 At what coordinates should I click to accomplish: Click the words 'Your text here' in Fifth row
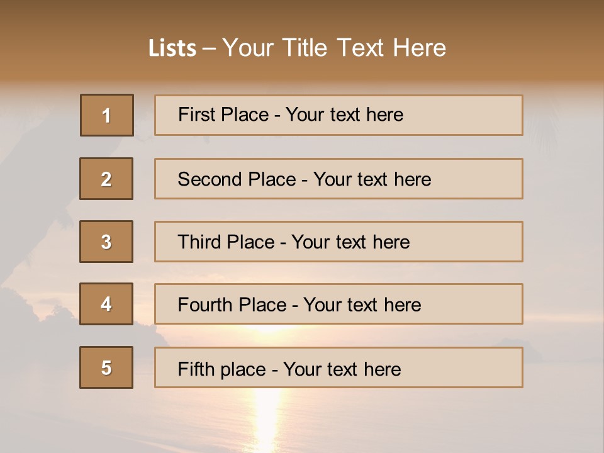[x=342, y=369]
